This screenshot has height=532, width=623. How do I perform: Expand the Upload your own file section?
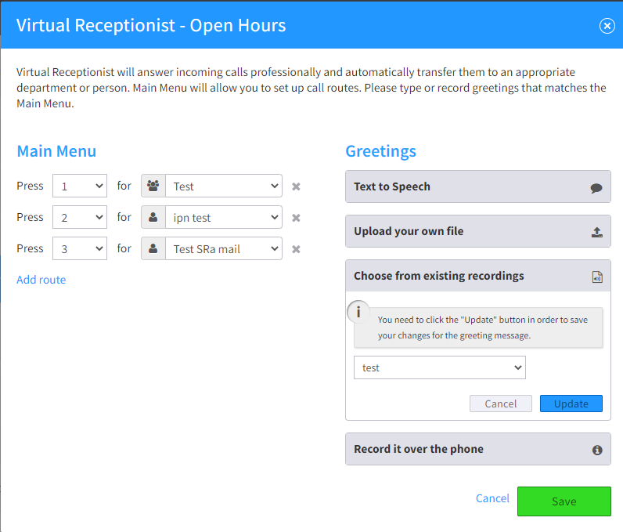(478, 231)
